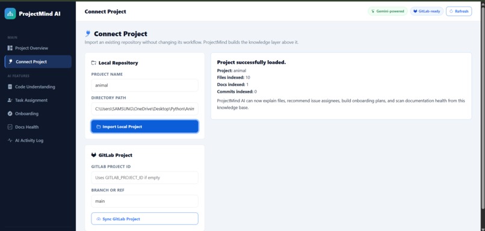Focus the Branch or Ref field containing main
The image size is (485, 231).
click(145, 201)
